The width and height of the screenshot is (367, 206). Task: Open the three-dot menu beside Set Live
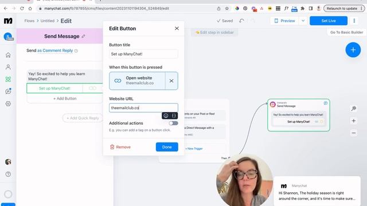pyautogui.click(x=354, y=21)
